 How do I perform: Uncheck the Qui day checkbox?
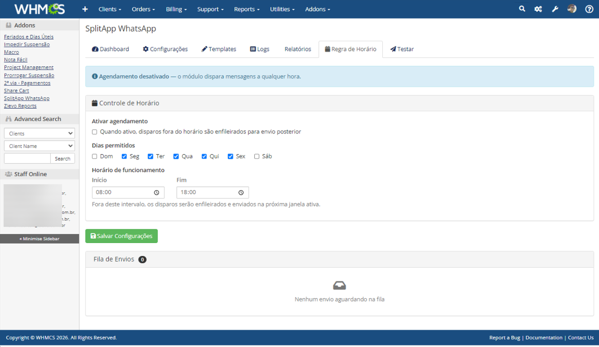click(204, 156)
